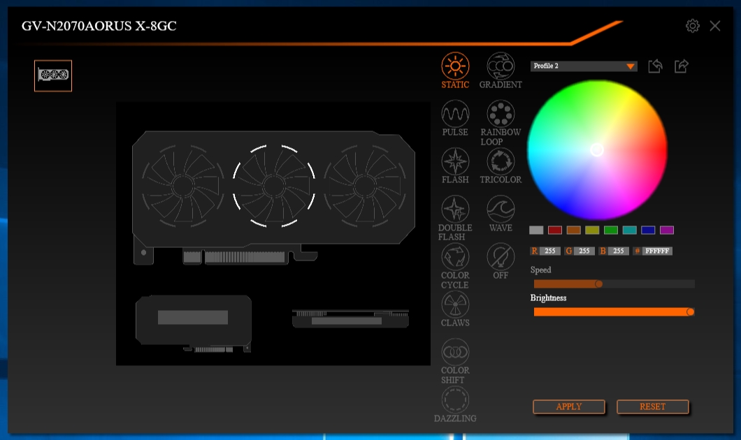
Task: Pick the Double Flash effect
Action: point(455,218)
